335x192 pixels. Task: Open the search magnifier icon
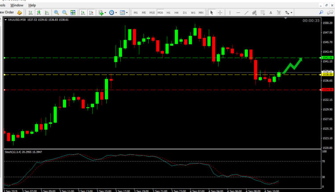tap(321, 13)
